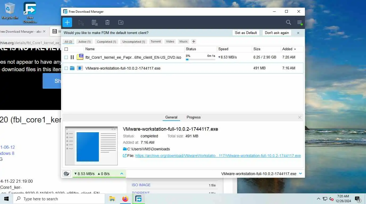Select the Video filter tab
This screenshot has width=366, height=204.
pyautogui.click(x=170, y=41)
